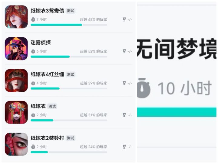Click 测试 tag next to 纸嫁衣3鸳鸯债
The height and width of the screenshot is (164, 218).
tap(71, 11)
